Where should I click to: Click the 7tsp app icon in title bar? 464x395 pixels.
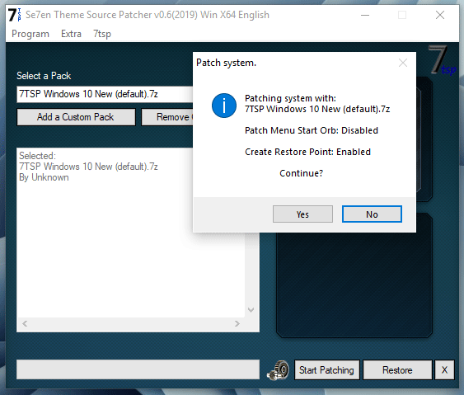[x=15, y=15]
